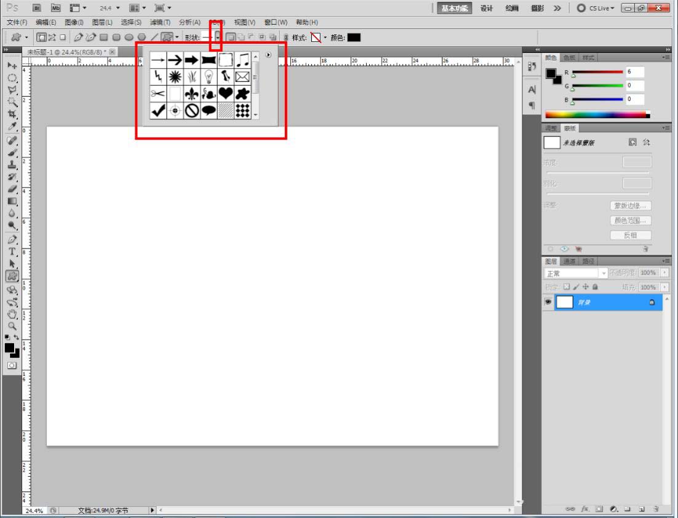The width and height of the screenshot is (678, 518).
Task: Click the 基本功能 workspace button
Action: tap(455, 8)
